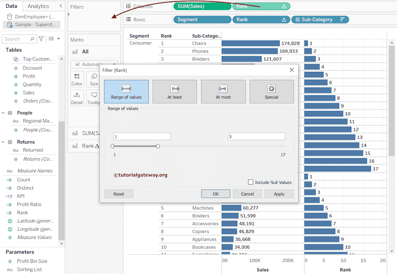Image resolution: width=397 pixels, height=274 pixels.
Task: Open the Color options on the Marks card
Action: 77,80
